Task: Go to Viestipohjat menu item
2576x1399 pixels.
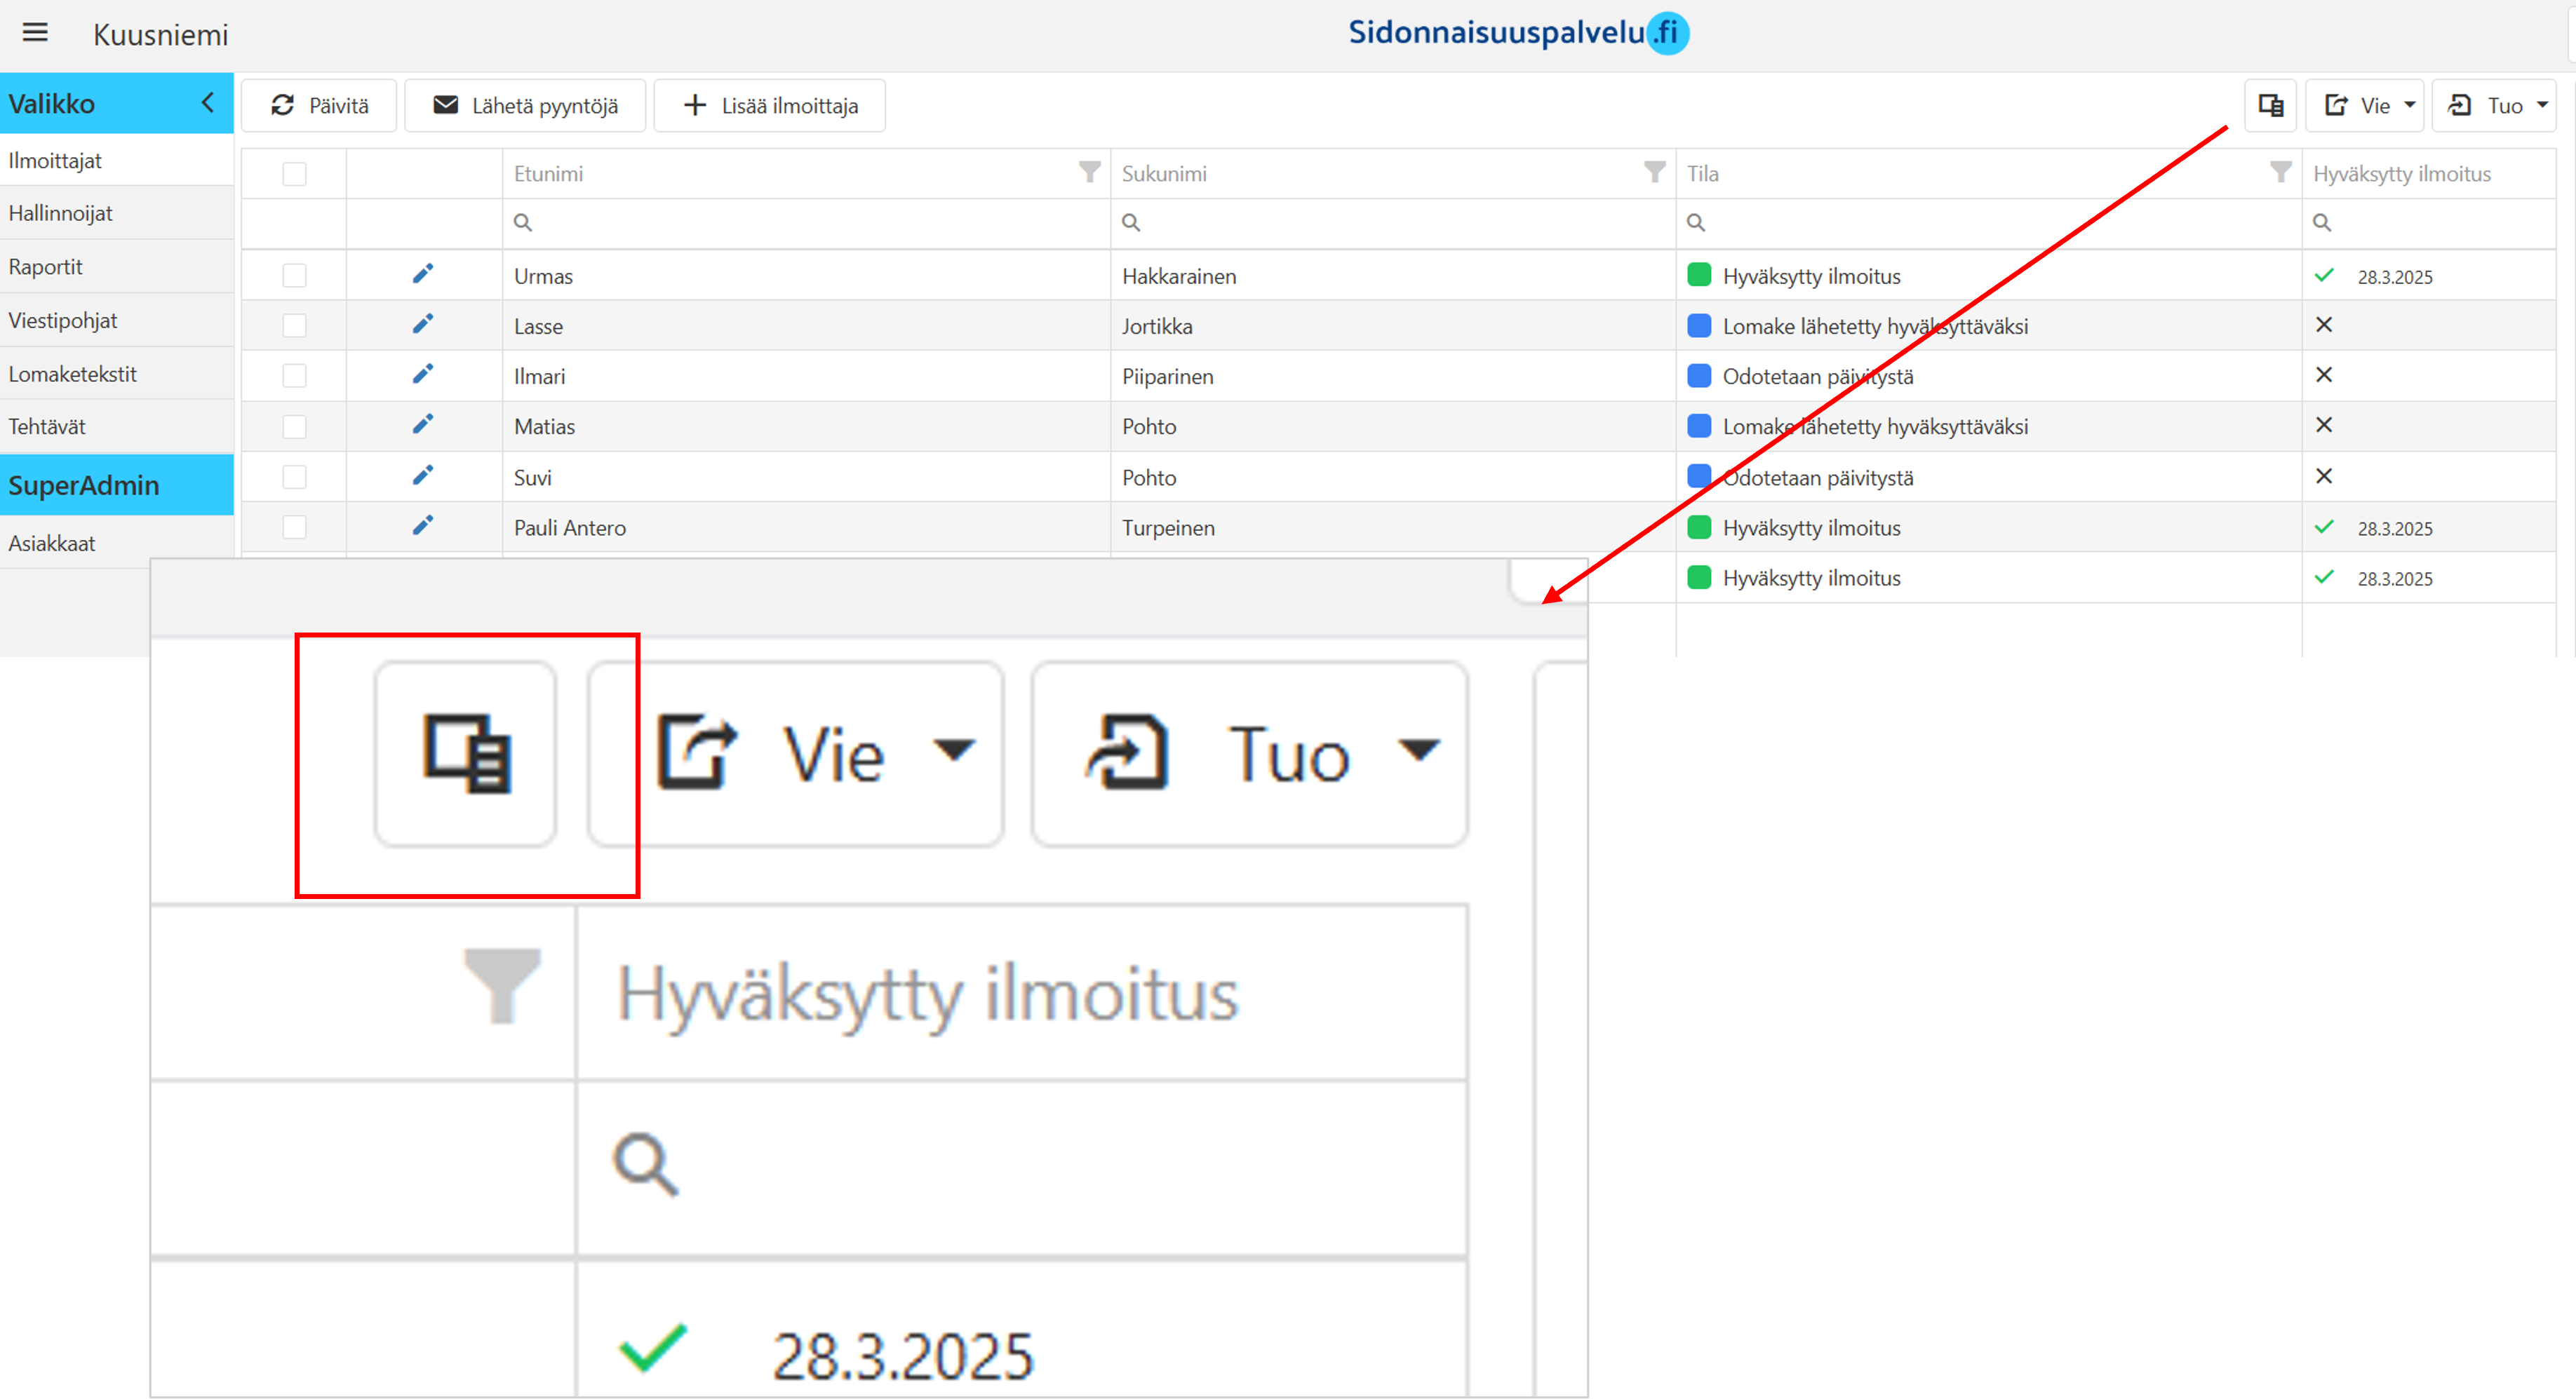Action: [x=63, y=320]
